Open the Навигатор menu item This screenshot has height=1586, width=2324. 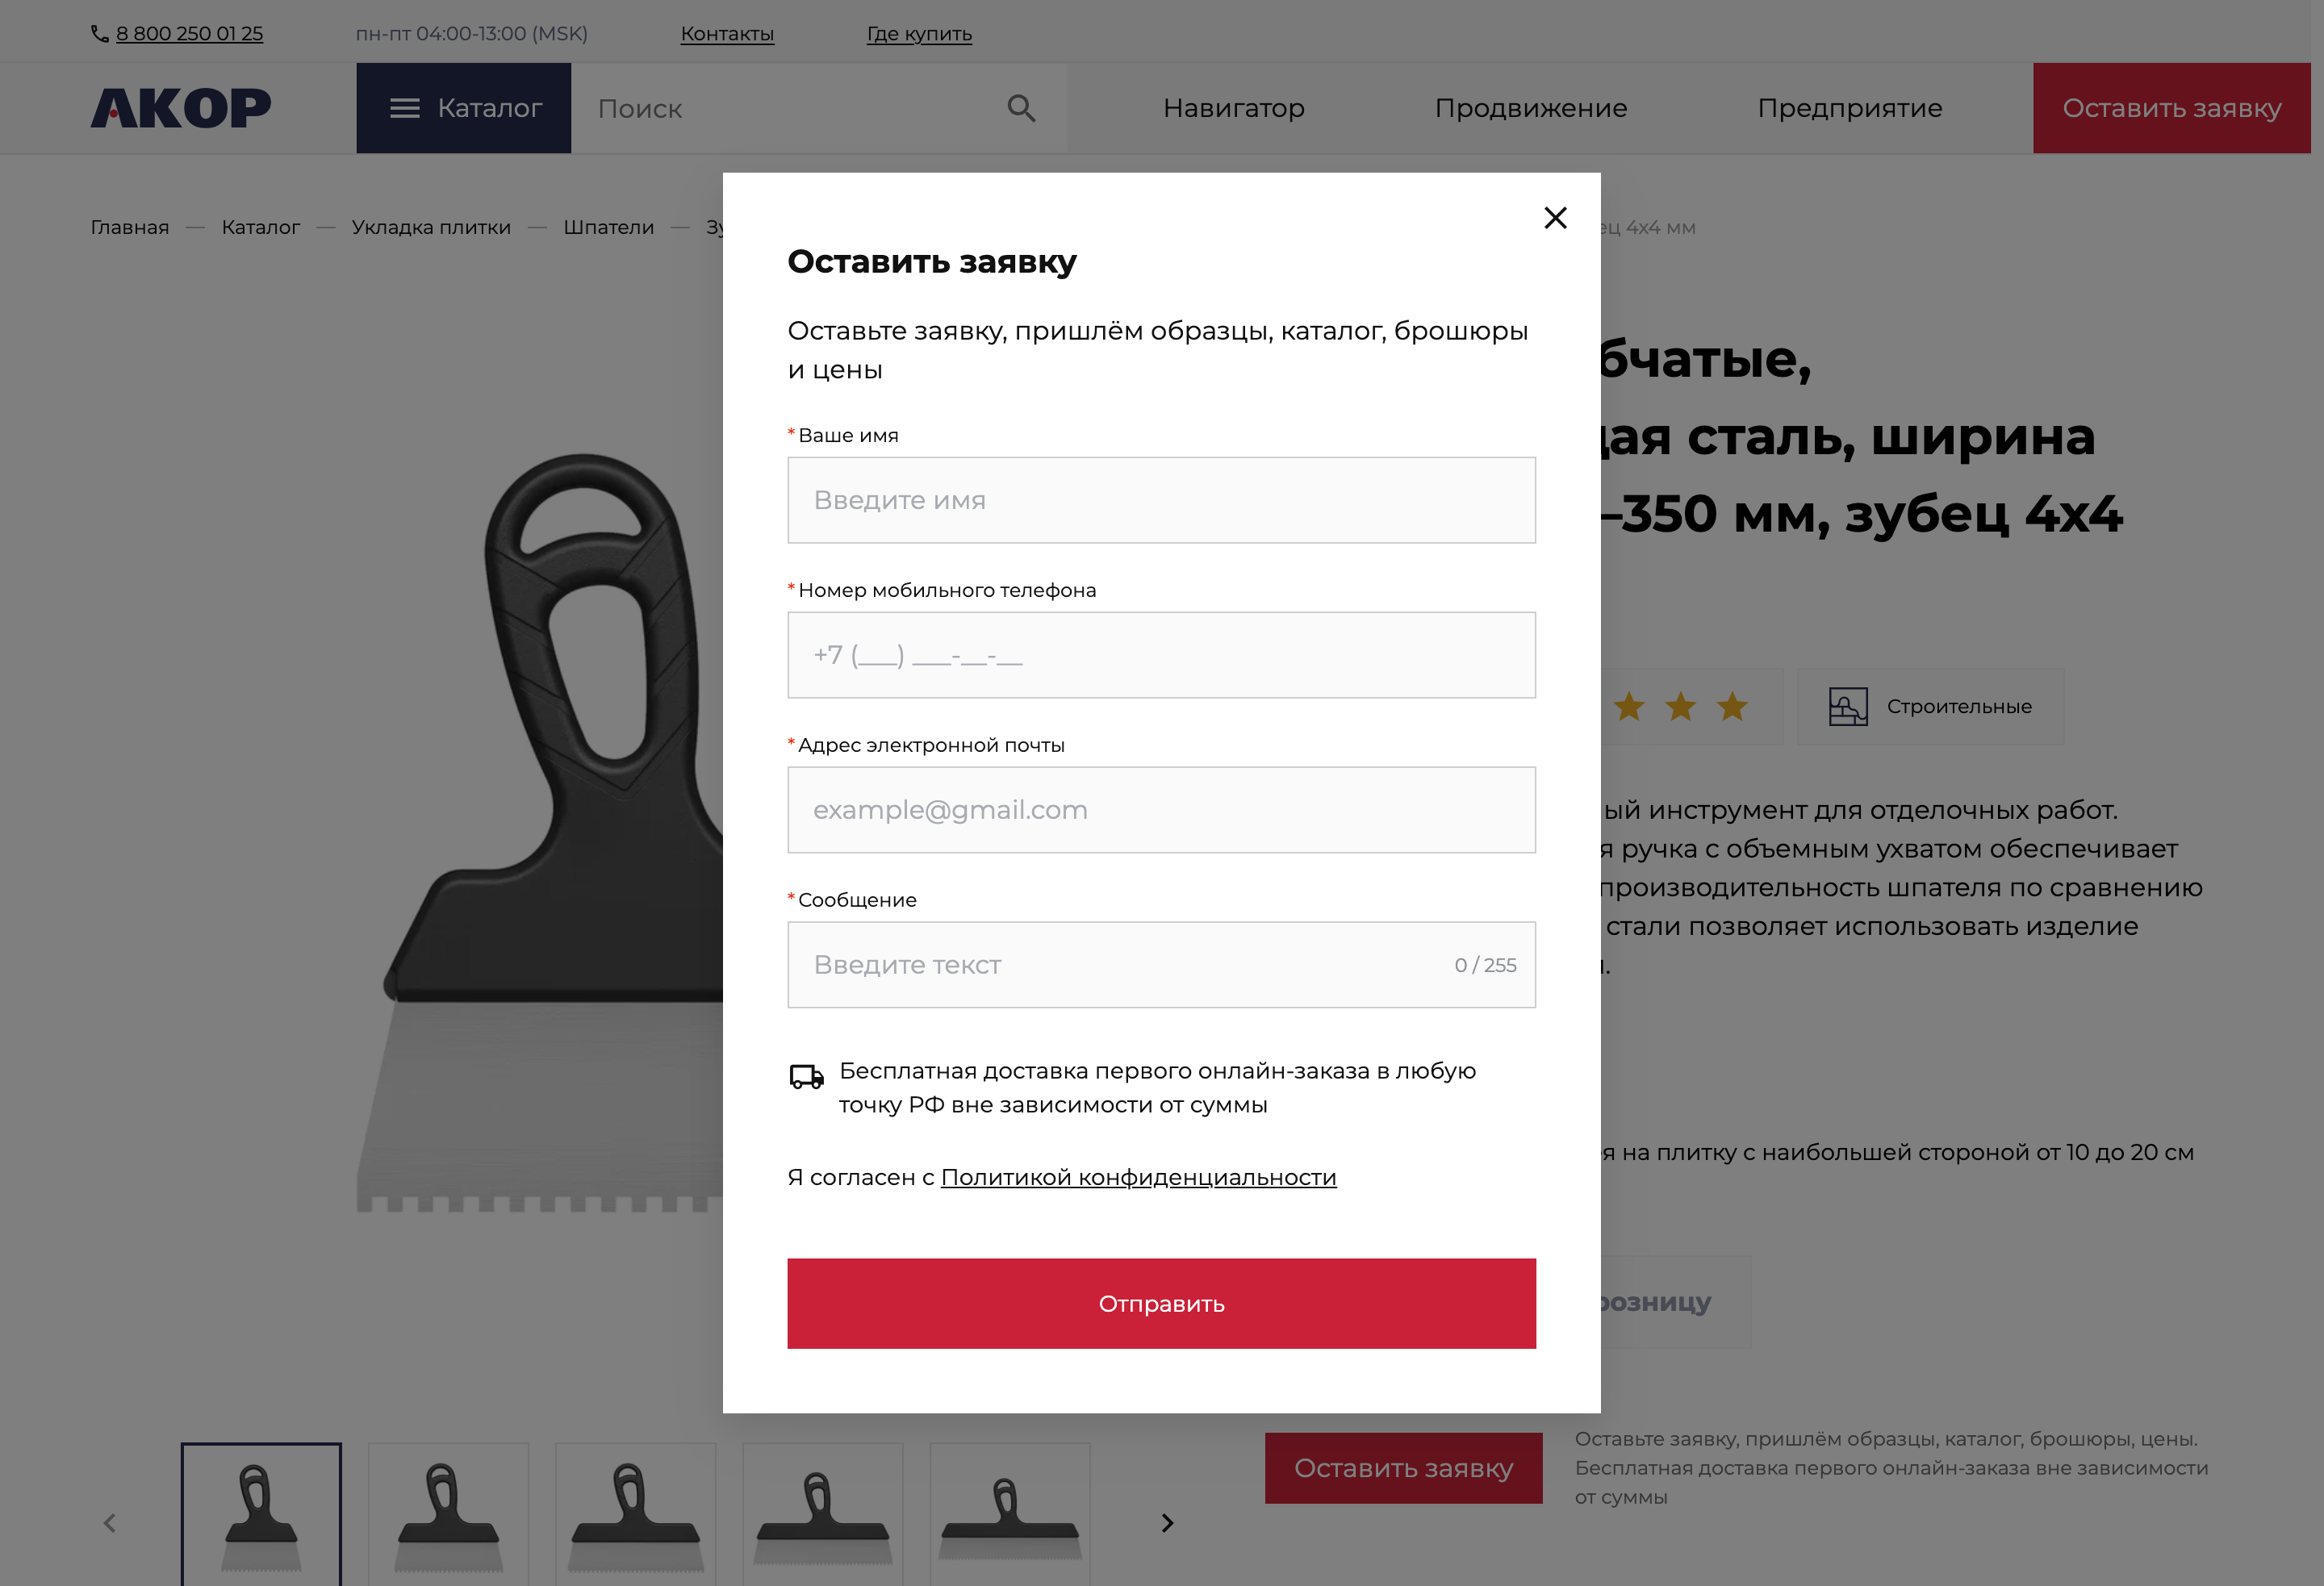coord(1233,108)
